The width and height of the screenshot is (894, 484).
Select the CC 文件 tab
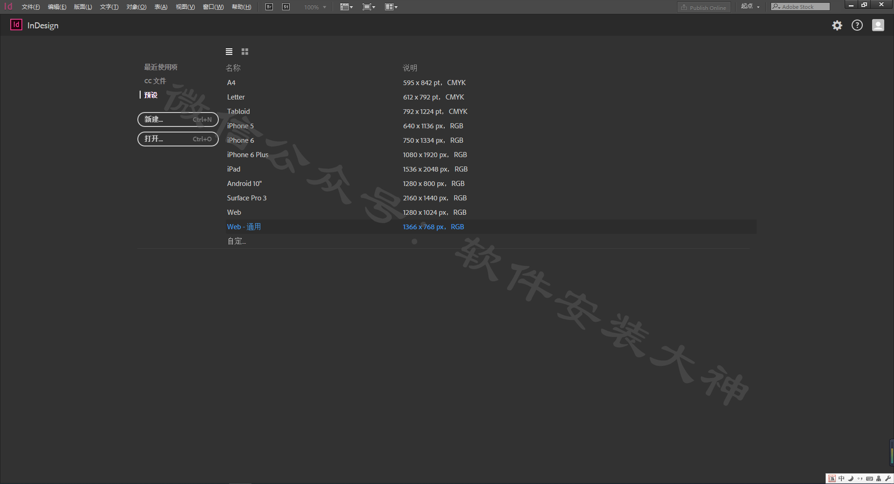(155, 81)
